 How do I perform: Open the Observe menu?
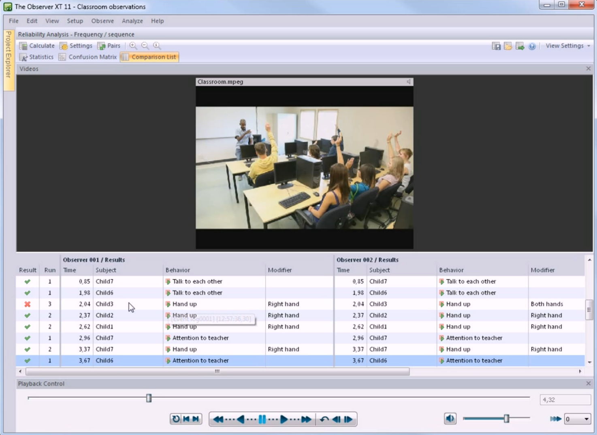pos(102,21)
